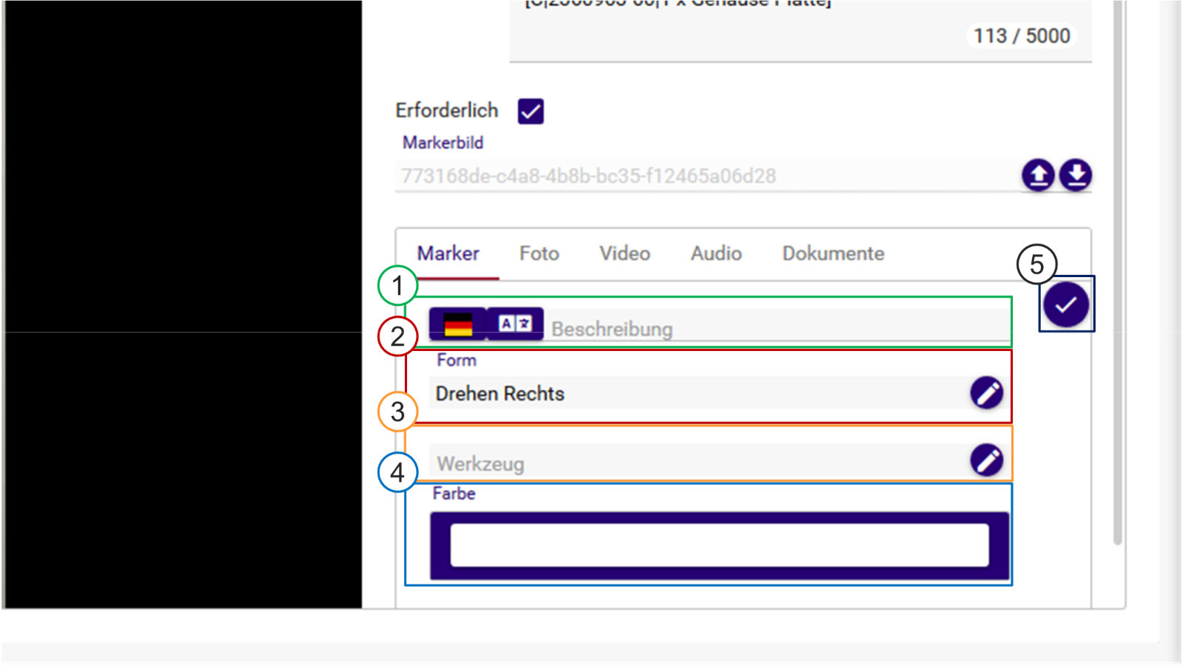Click the Beschreibung description field
The height and width of the screenshot is (665, 1182).
[x=776, y=329]
